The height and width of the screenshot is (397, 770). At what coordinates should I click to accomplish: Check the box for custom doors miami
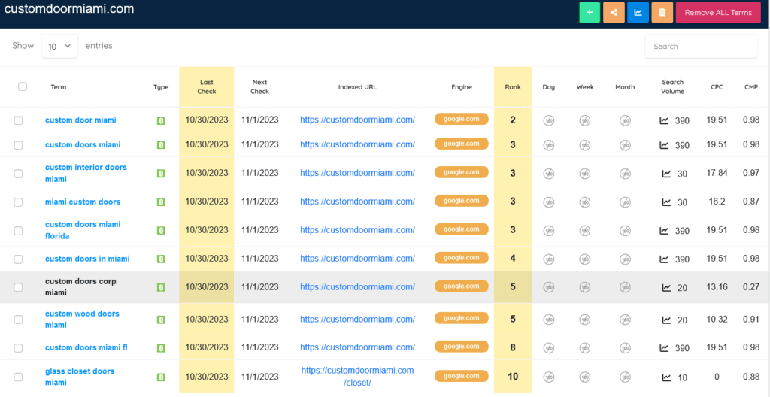tap(19, 145)
